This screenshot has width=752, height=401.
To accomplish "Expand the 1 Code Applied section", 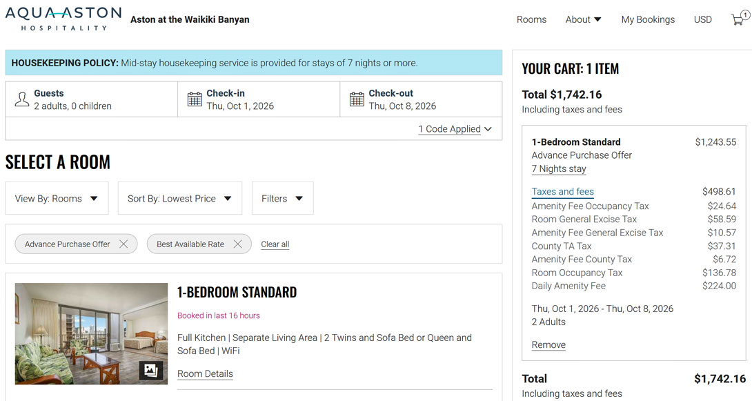I will [455, 129].
